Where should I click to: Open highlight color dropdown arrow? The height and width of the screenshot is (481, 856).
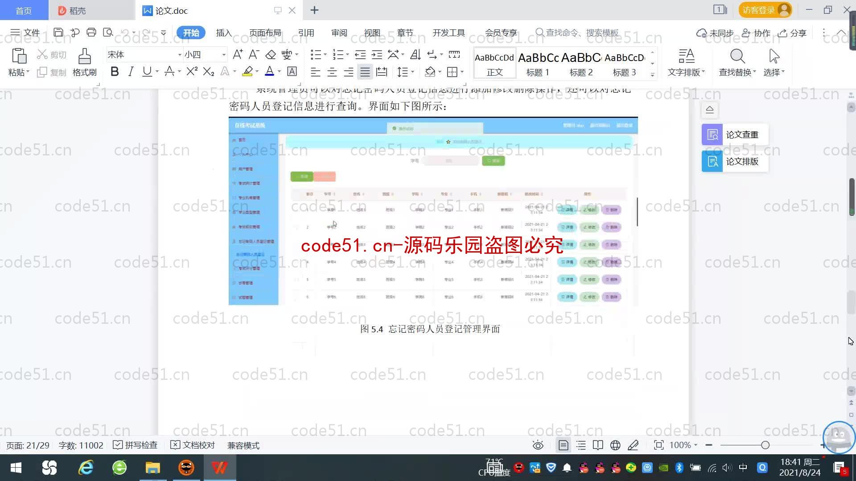point(257,72)
